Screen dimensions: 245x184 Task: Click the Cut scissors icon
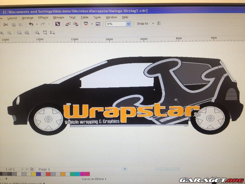point(6,24)
